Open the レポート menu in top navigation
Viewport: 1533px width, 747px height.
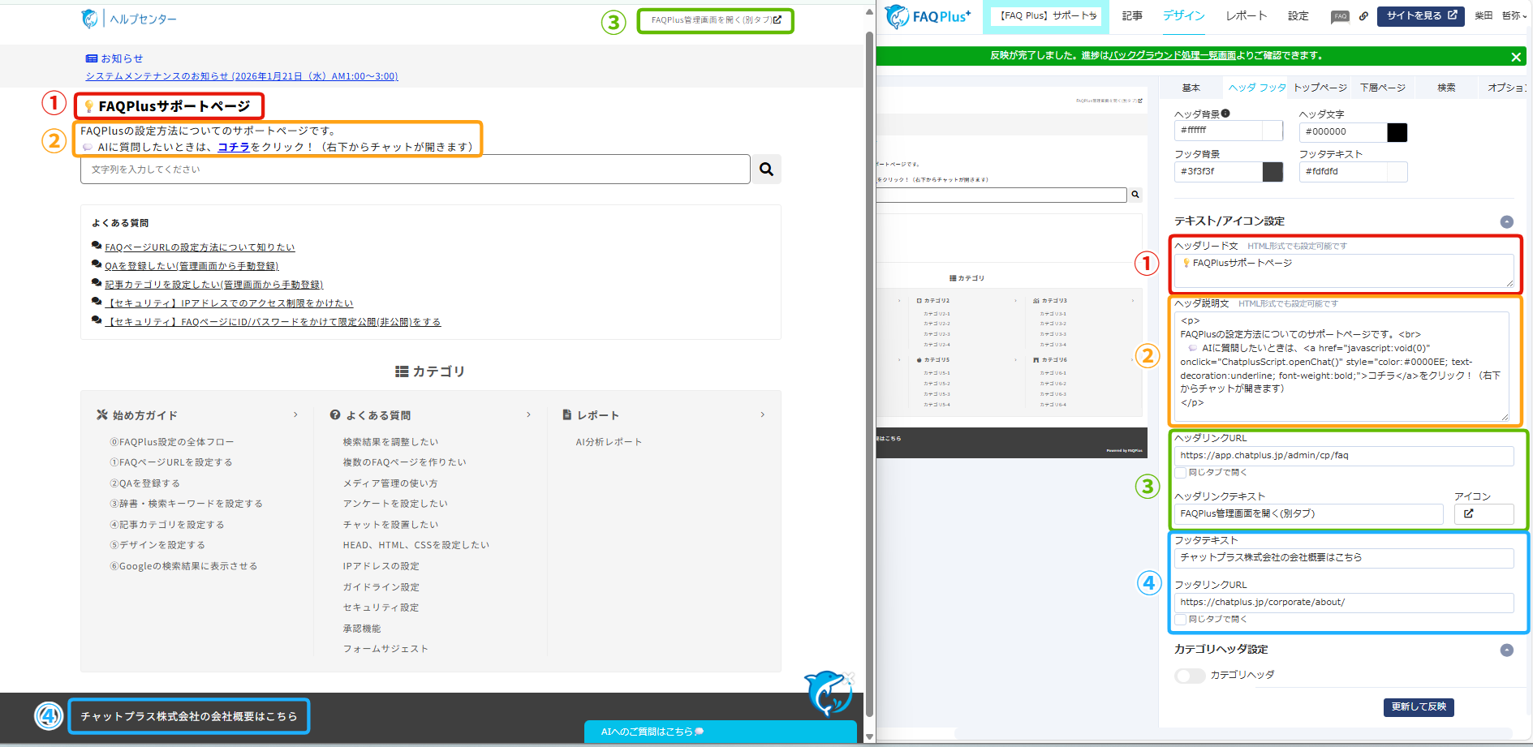[x=1246, y=16]
